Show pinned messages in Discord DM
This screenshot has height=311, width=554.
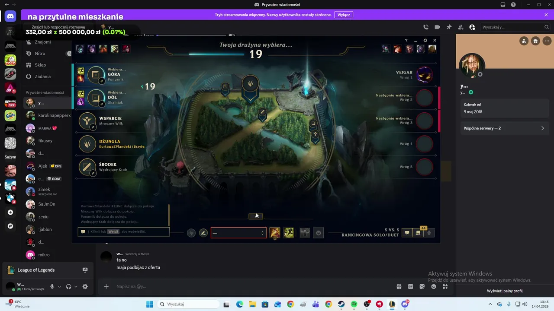[449, 27]
